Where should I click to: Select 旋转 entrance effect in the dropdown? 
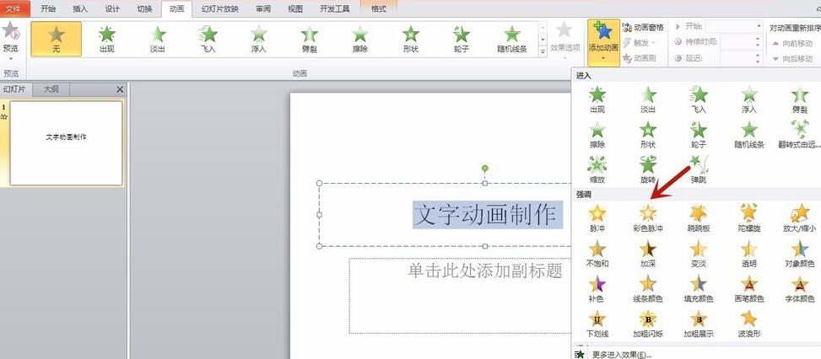point(648,170)
